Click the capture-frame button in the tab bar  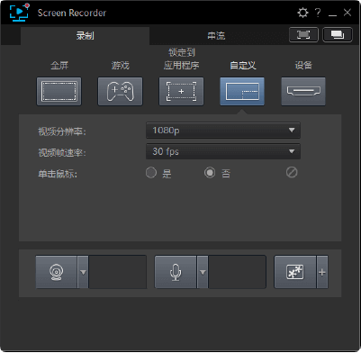point(303,35)
